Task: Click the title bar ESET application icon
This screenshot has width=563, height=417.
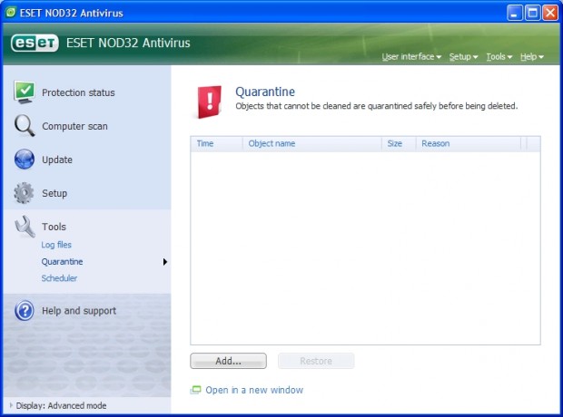Action: (11, 13)
